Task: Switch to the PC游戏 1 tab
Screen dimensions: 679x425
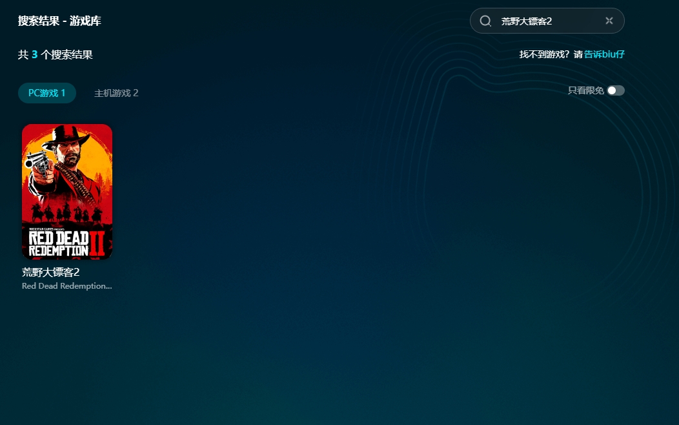Action: 46,93
